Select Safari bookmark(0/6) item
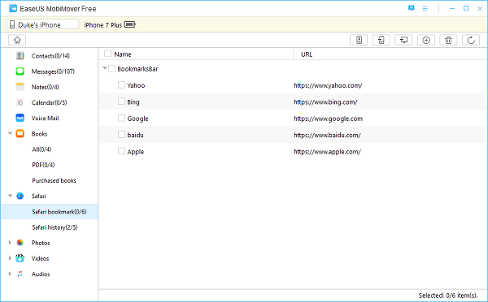 click(x=50, y=212)
